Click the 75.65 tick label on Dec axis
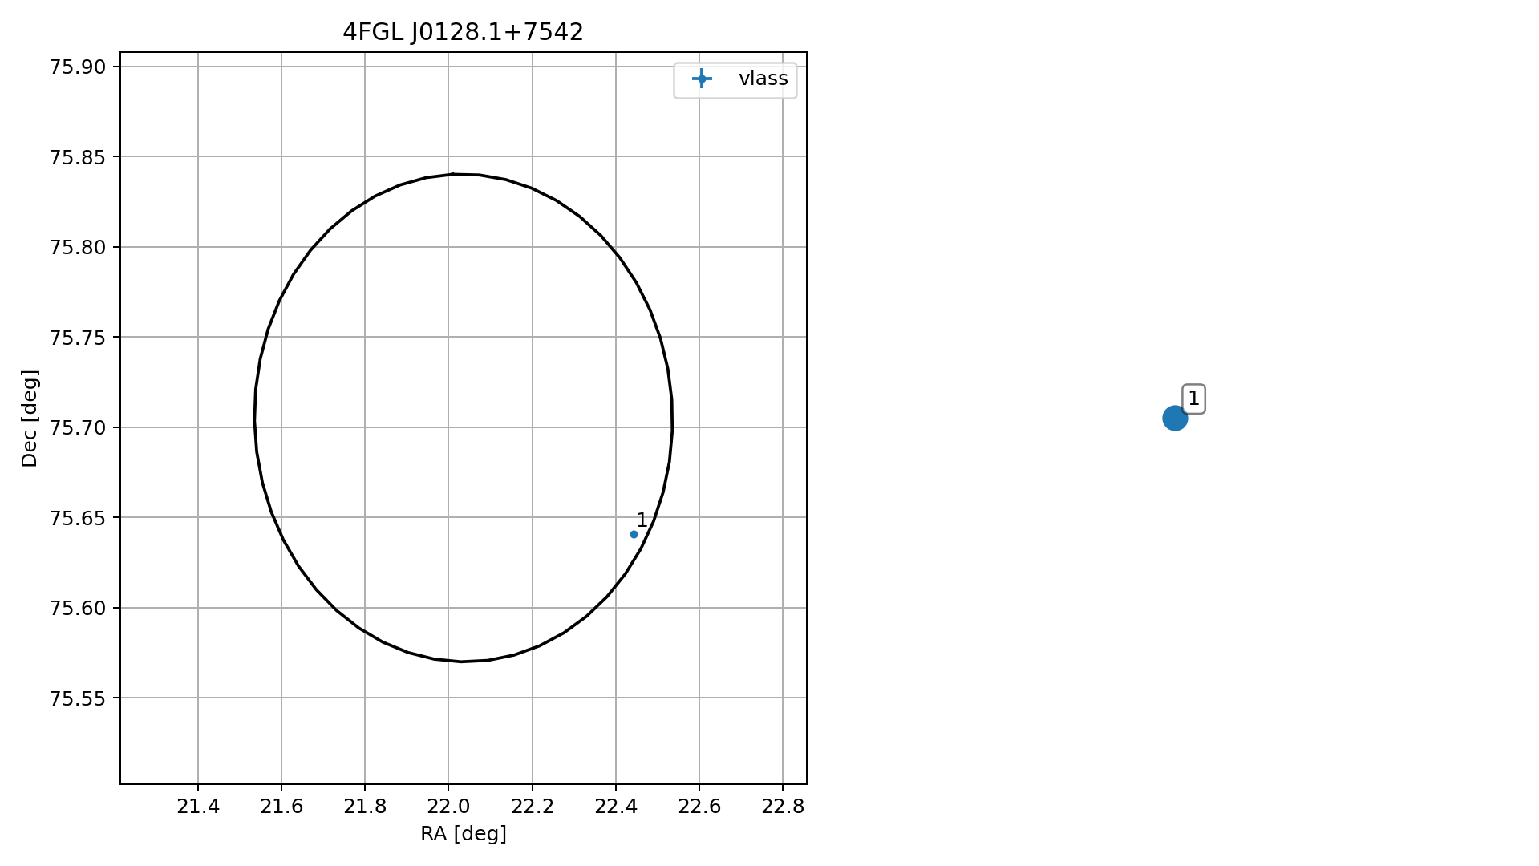Screen dimensions: 1539x866 point(78,518)
